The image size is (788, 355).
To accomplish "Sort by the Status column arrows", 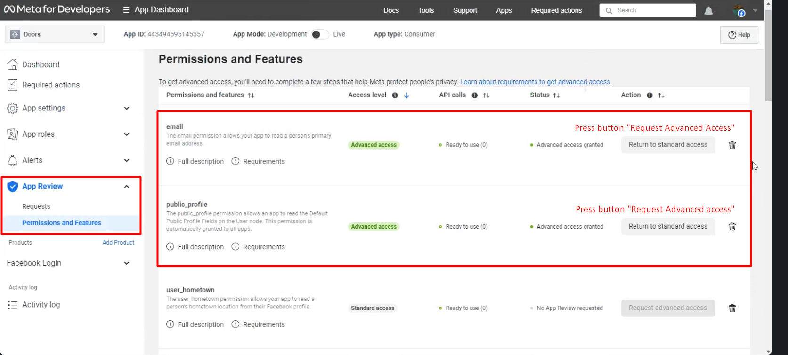I will 556,95.
